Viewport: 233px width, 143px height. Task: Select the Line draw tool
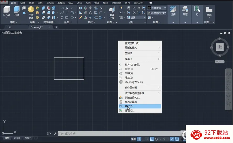point(67,13)
